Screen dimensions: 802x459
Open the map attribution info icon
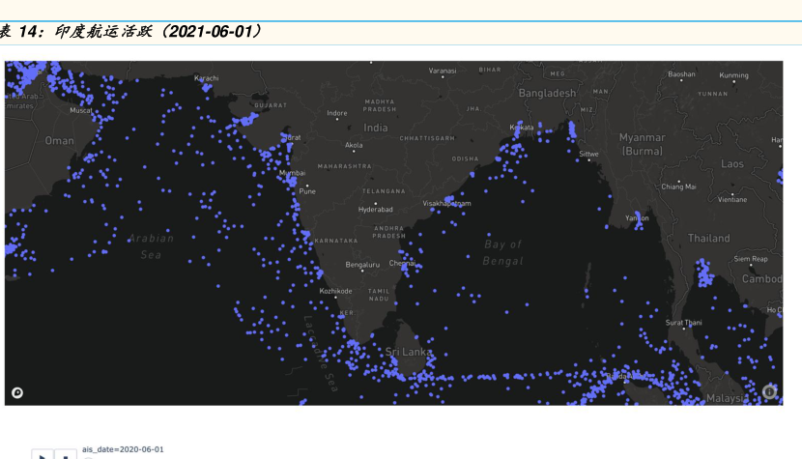(769, 391)
